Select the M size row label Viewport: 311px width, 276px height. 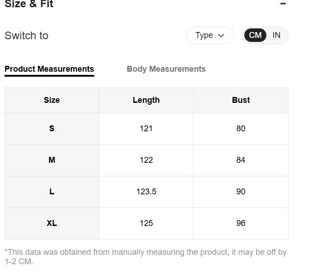(52, 160)
